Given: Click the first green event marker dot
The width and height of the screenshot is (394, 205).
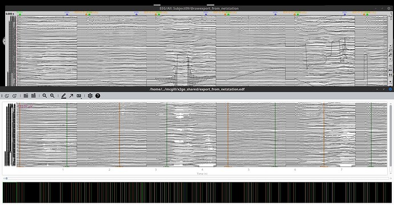Looking at the screenshot, I should pos(20,15).
